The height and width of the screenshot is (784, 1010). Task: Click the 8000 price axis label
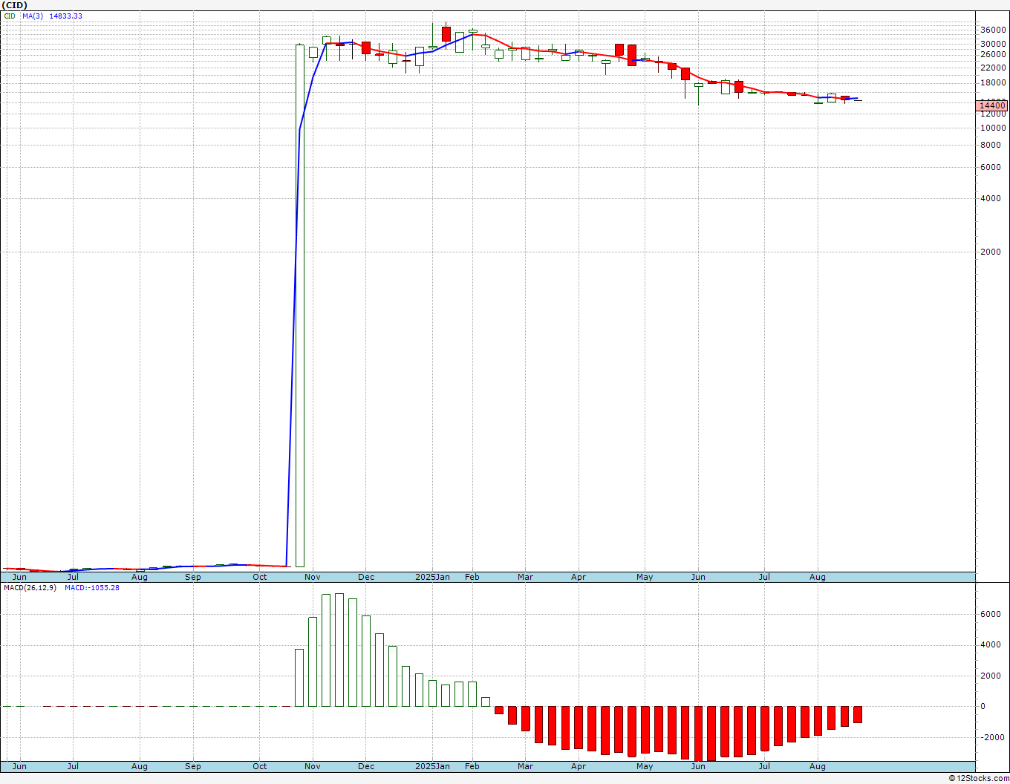coord(991,145)
